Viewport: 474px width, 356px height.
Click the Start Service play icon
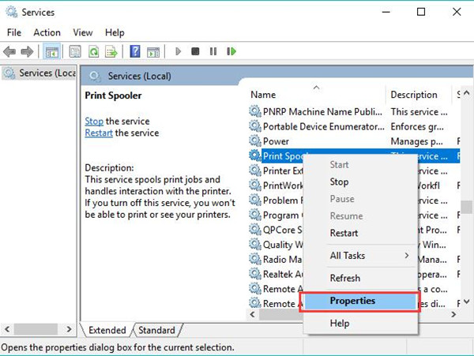[178, 51]
